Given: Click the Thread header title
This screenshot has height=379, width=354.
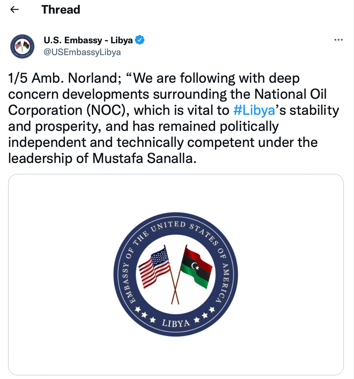Looking at the screenshot, I should click(61, 9).
